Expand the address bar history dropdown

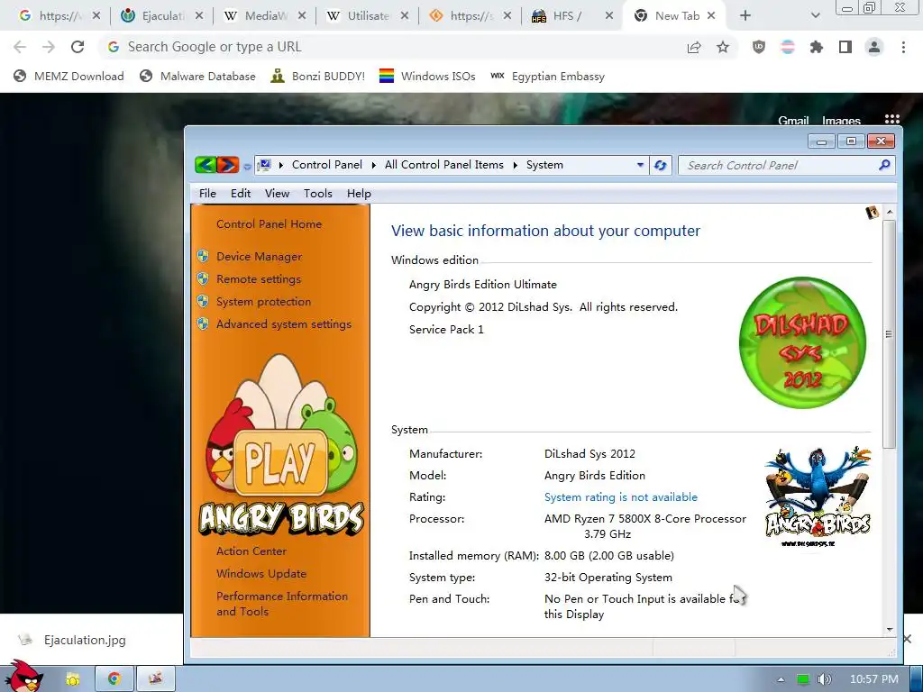click(641, 166)
